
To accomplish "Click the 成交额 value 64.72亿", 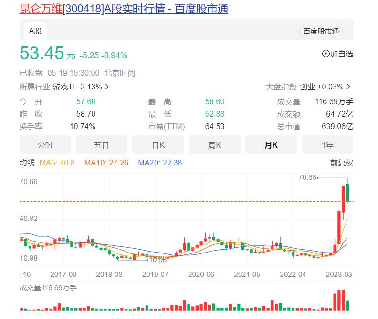I will point(340,114).
